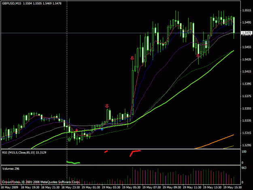Click the 1.5455 price axis label

point(247,47)
